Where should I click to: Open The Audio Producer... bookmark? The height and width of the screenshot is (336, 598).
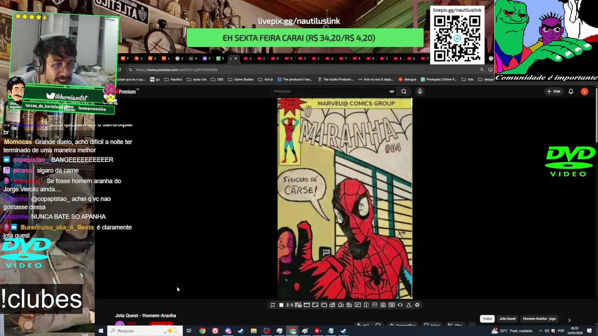point(335,79)
